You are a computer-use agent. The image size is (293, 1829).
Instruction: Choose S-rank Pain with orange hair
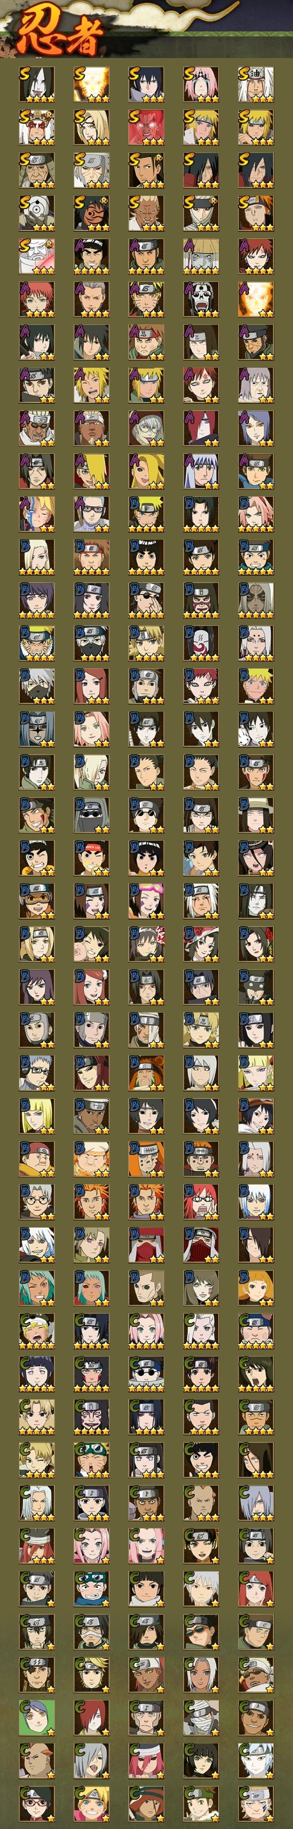(255, 214)
